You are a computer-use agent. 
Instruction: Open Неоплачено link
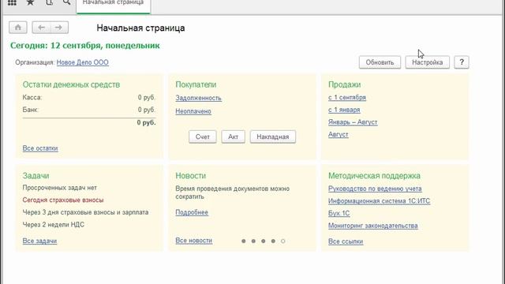(x=193, y=111)
